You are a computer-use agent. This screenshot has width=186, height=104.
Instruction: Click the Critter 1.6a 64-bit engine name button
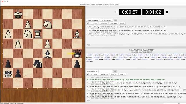pos(92,21)
